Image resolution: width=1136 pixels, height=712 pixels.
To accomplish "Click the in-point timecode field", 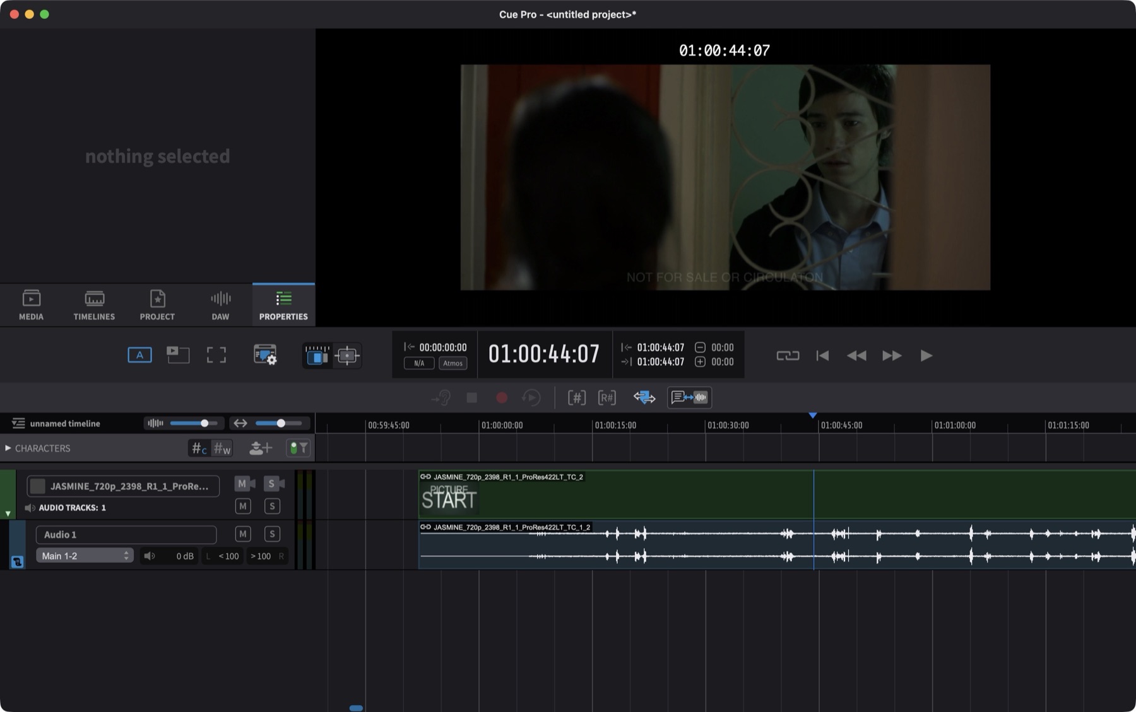I will tap(660, 347).
